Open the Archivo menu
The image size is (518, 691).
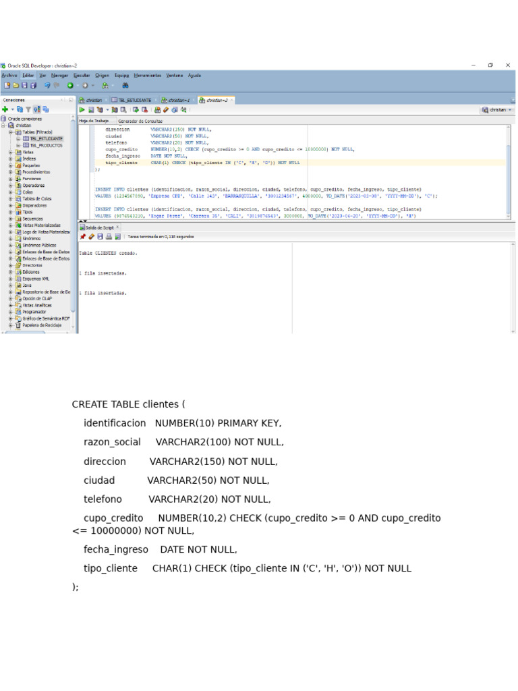[9, 76]
